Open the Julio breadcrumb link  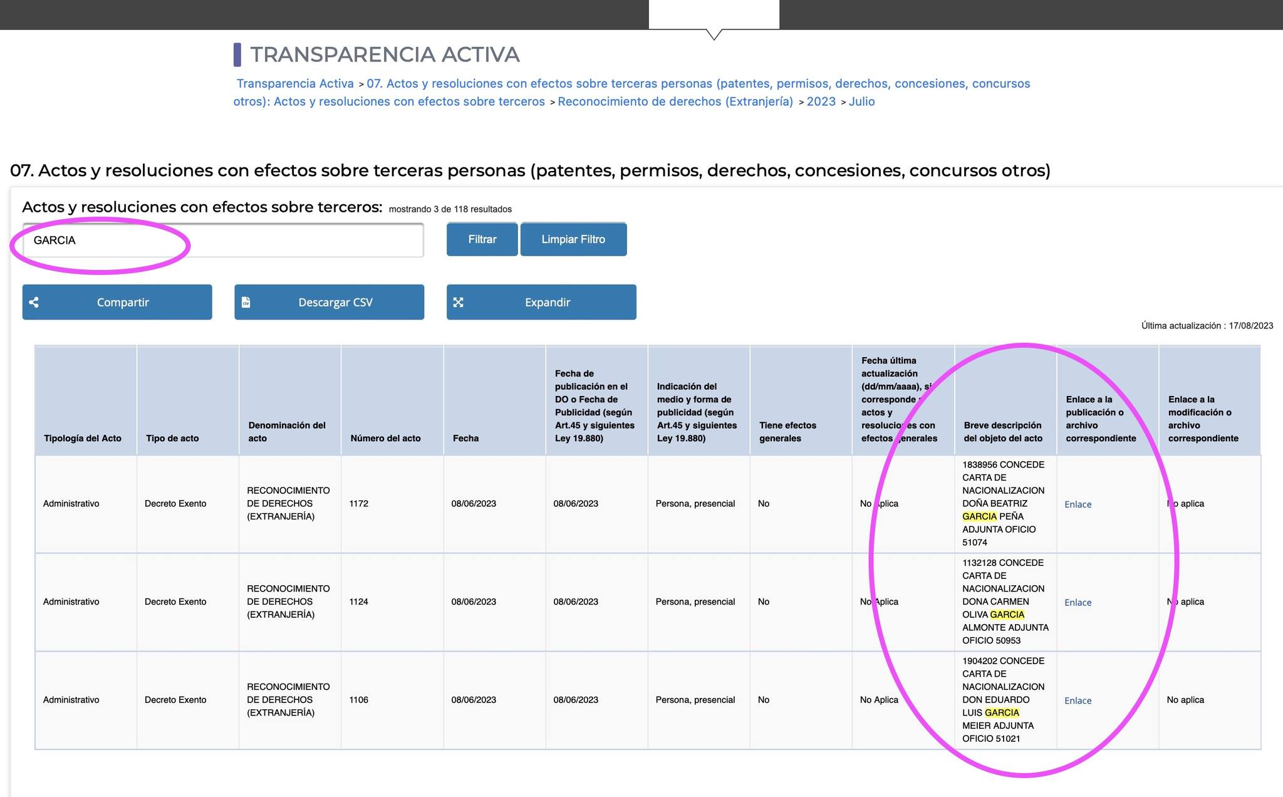coord(861,102)
